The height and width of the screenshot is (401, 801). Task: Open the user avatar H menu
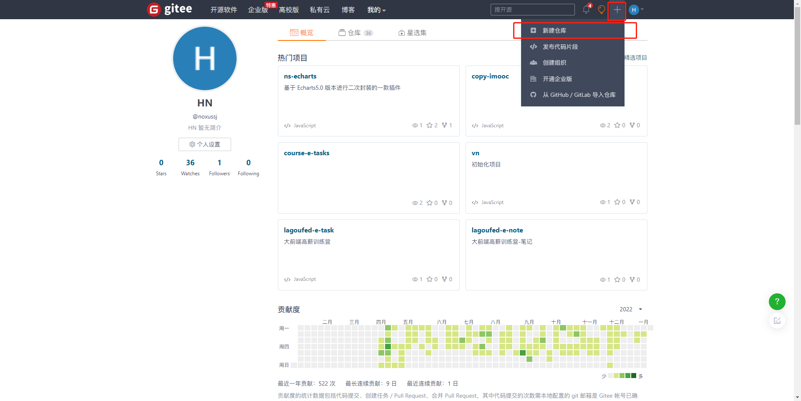(x=636, y=10)
